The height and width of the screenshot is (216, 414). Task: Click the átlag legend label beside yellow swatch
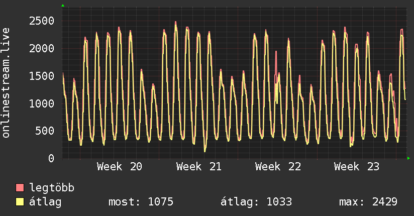(45, 202)
